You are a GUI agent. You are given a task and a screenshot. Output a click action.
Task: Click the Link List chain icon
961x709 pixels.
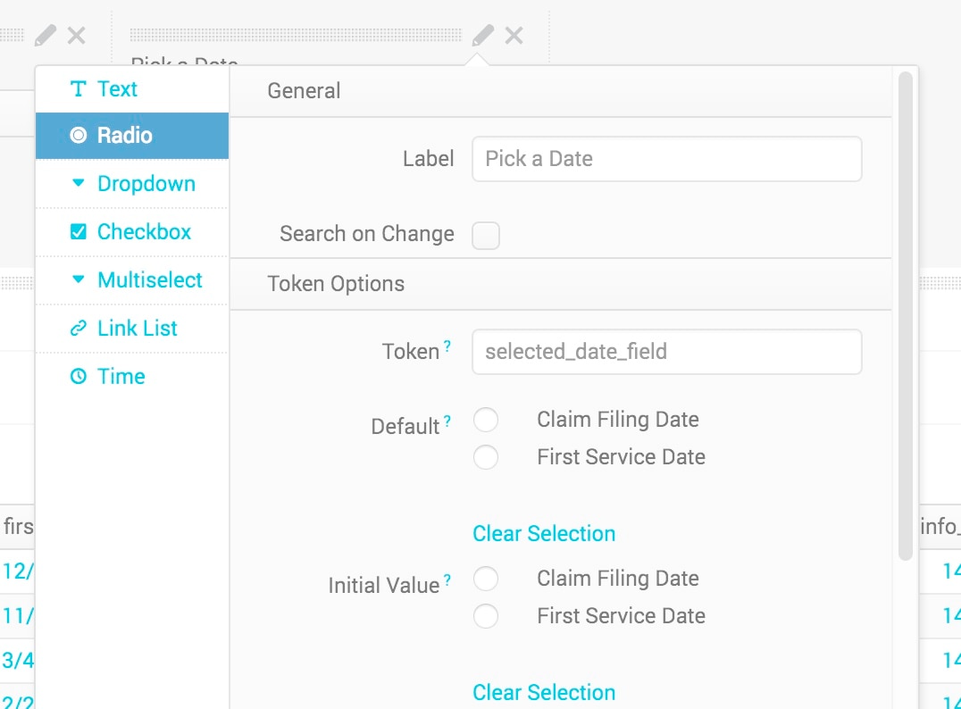[x=79, y=329]
